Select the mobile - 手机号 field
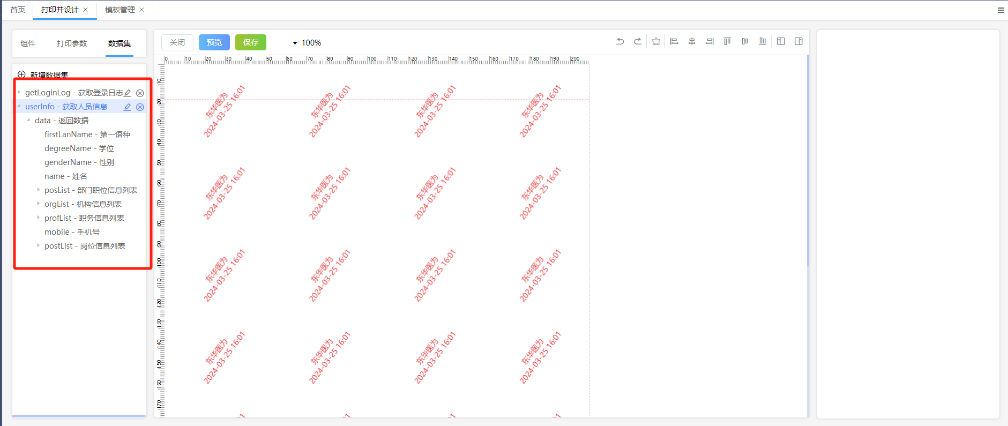 click(x=72, y=232)
